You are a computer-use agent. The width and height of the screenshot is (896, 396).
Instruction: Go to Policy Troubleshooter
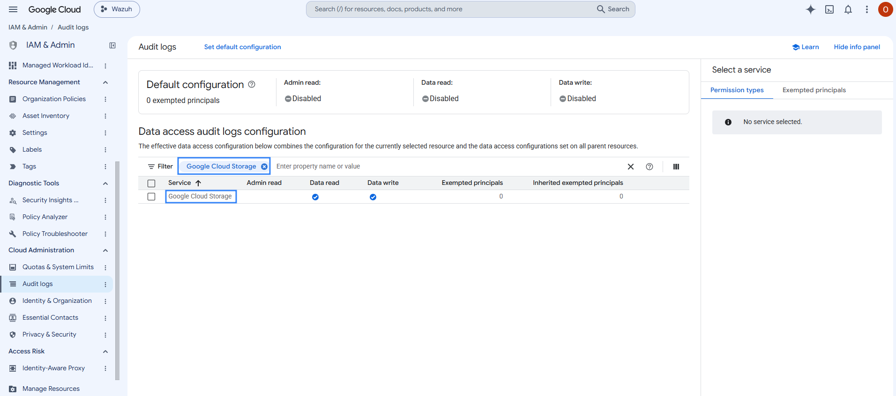tap(55, 234)
